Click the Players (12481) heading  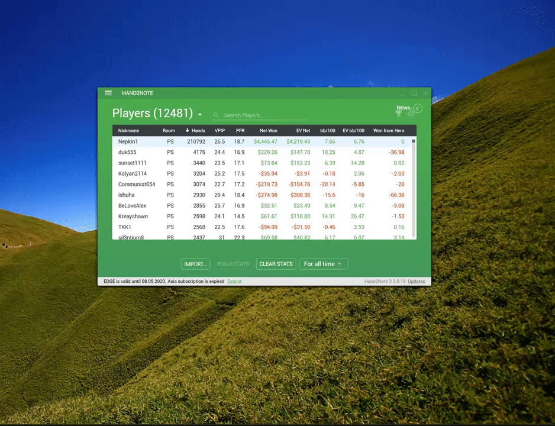click(153, 113)
